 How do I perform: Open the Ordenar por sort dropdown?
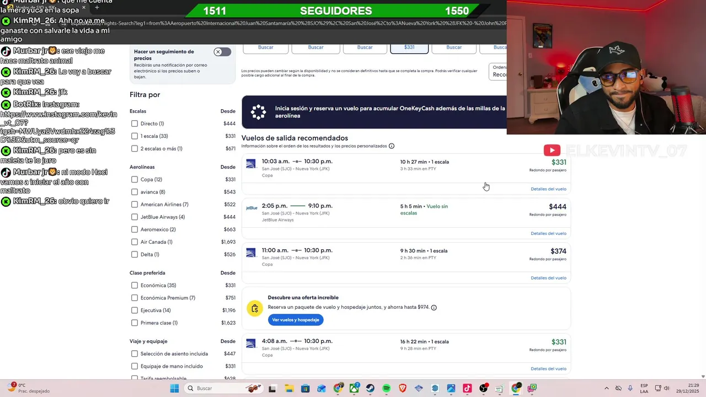tap(498, 71)
